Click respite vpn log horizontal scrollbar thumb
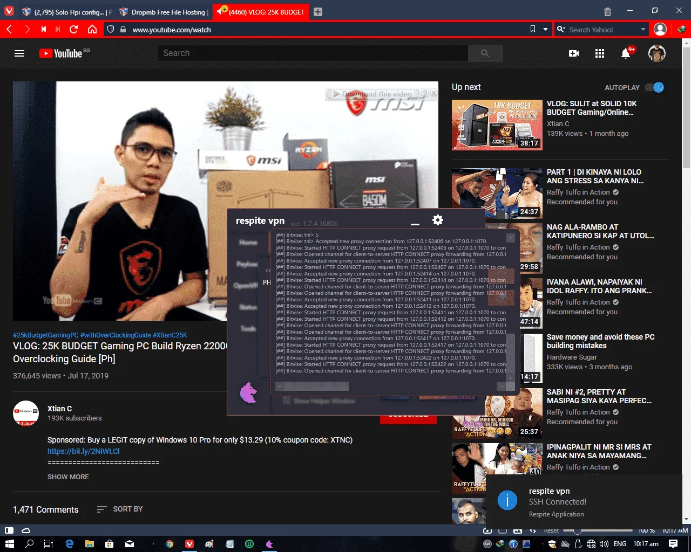This screenshot has height=552, width=691. (317, 386)
